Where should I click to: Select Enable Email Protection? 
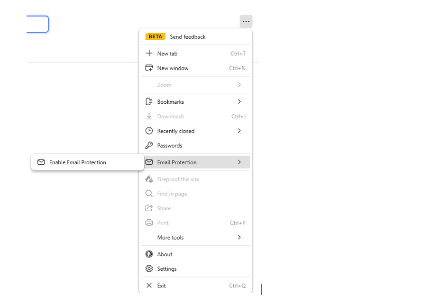78,162
